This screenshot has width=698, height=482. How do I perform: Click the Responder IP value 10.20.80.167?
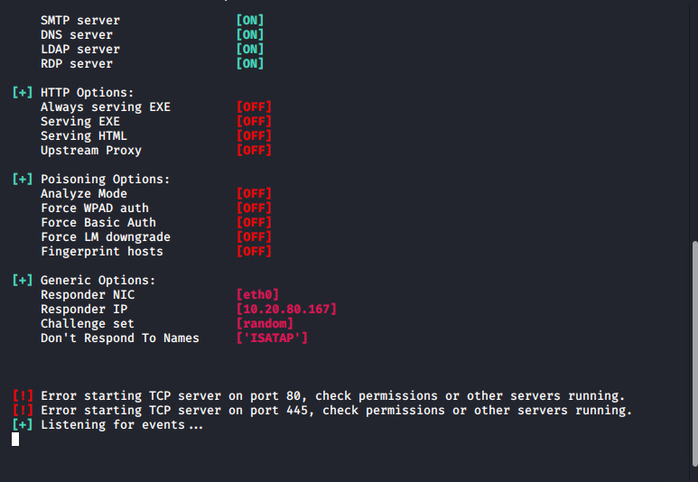[286, 309]
